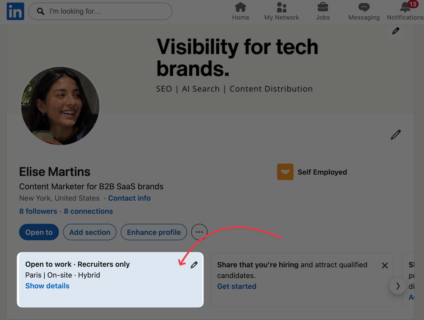Viewport: 424px width, 320px height.
Task: Click the "Open to work · Recruiters only" heading
Action: tap(77, 264)
